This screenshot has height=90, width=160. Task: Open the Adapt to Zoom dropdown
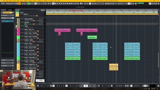pos(111,3)
